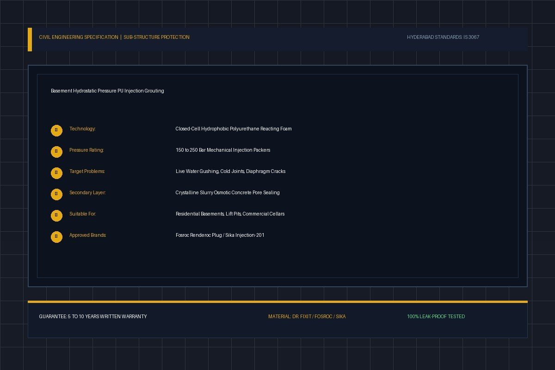Click Closed-Cell Hydrophobic Polyurethane Reacting Foam value
This screenshot has width=555, height=370.
[234, 129]
